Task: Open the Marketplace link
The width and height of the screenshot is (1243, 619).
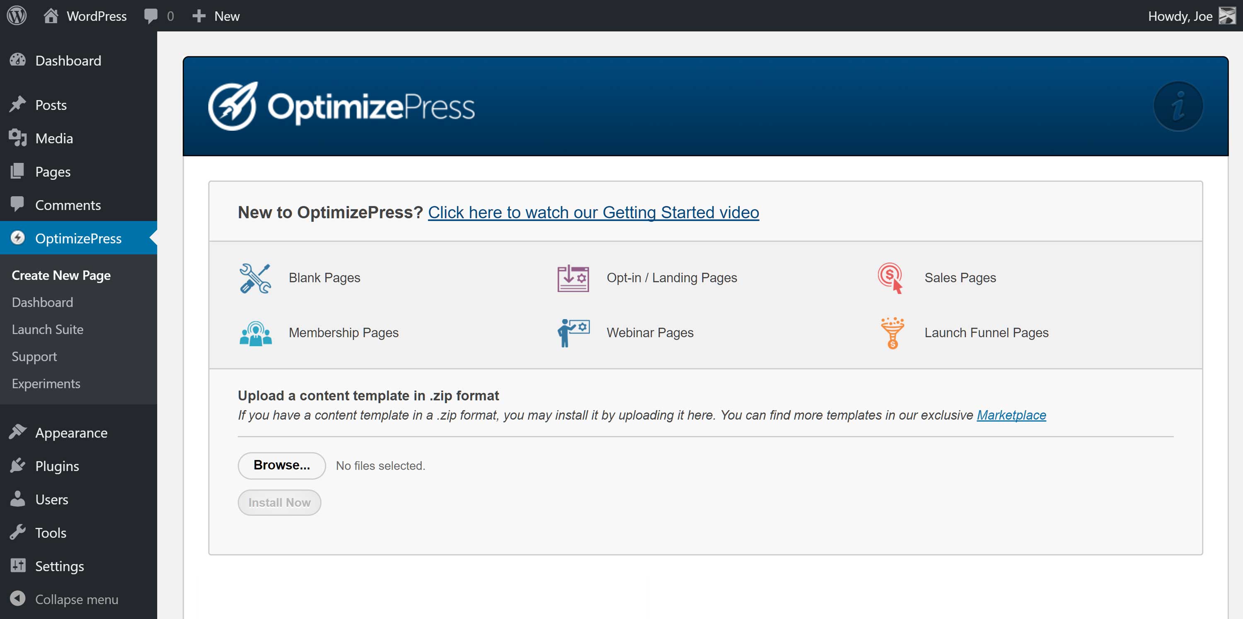Action: 1011,415
